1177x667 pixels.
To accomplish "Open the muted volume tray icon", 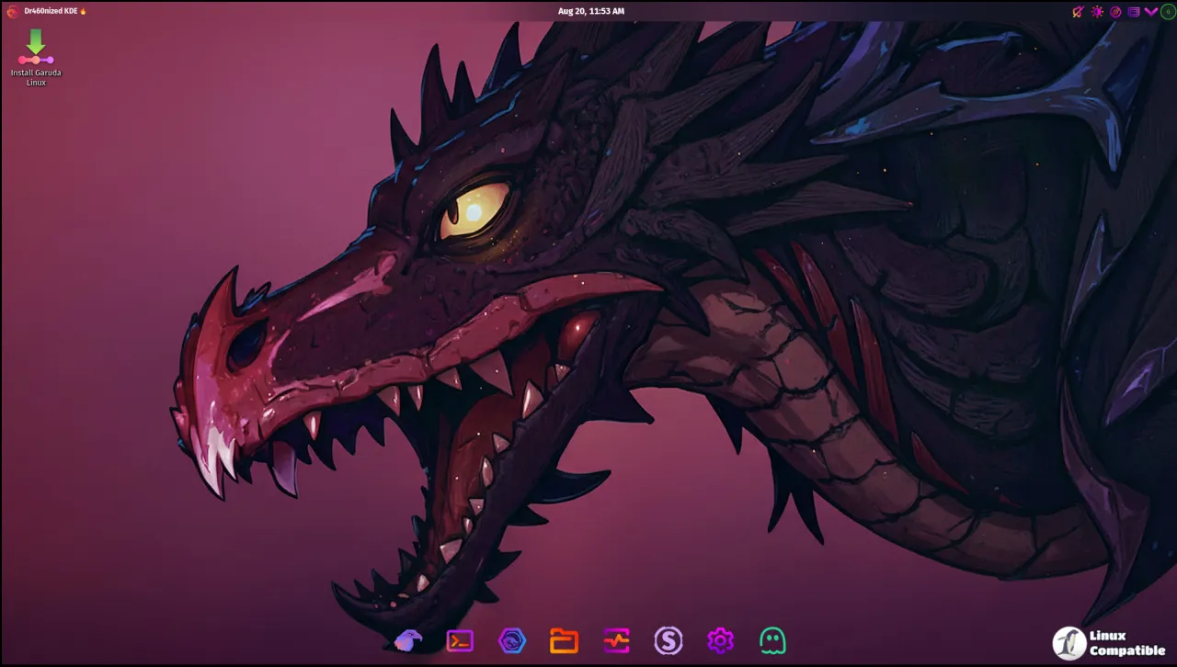I will pyautogui.click(x=1079, y=12).
